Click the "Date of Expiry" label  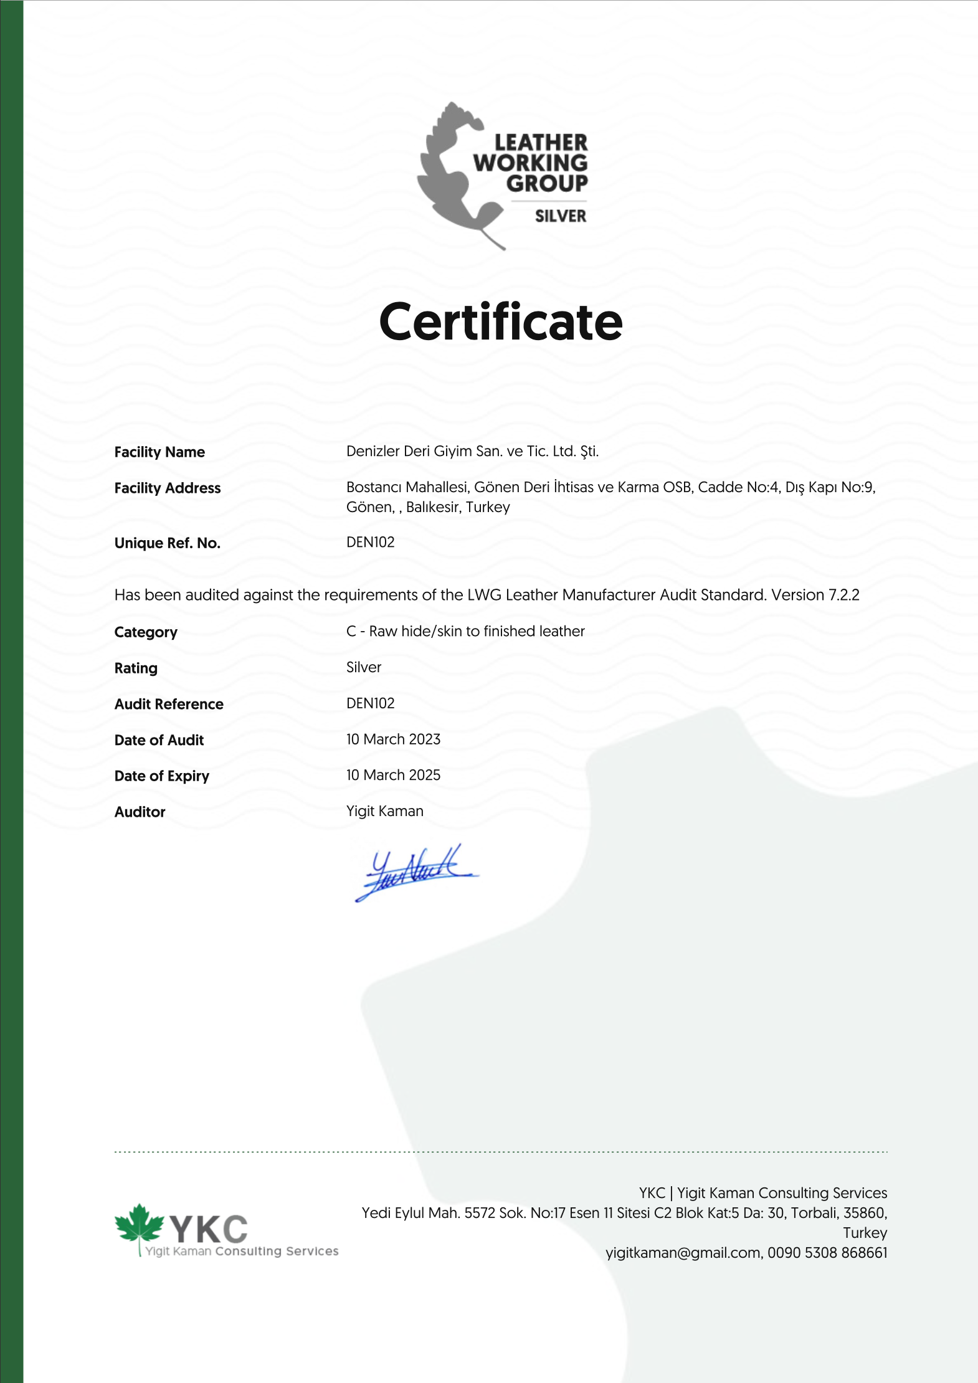(162, 776)
